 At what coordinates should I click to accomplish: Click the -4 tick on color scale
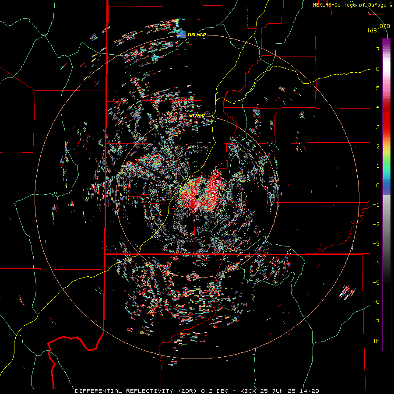pyautogui.click(x=376, y=263)
